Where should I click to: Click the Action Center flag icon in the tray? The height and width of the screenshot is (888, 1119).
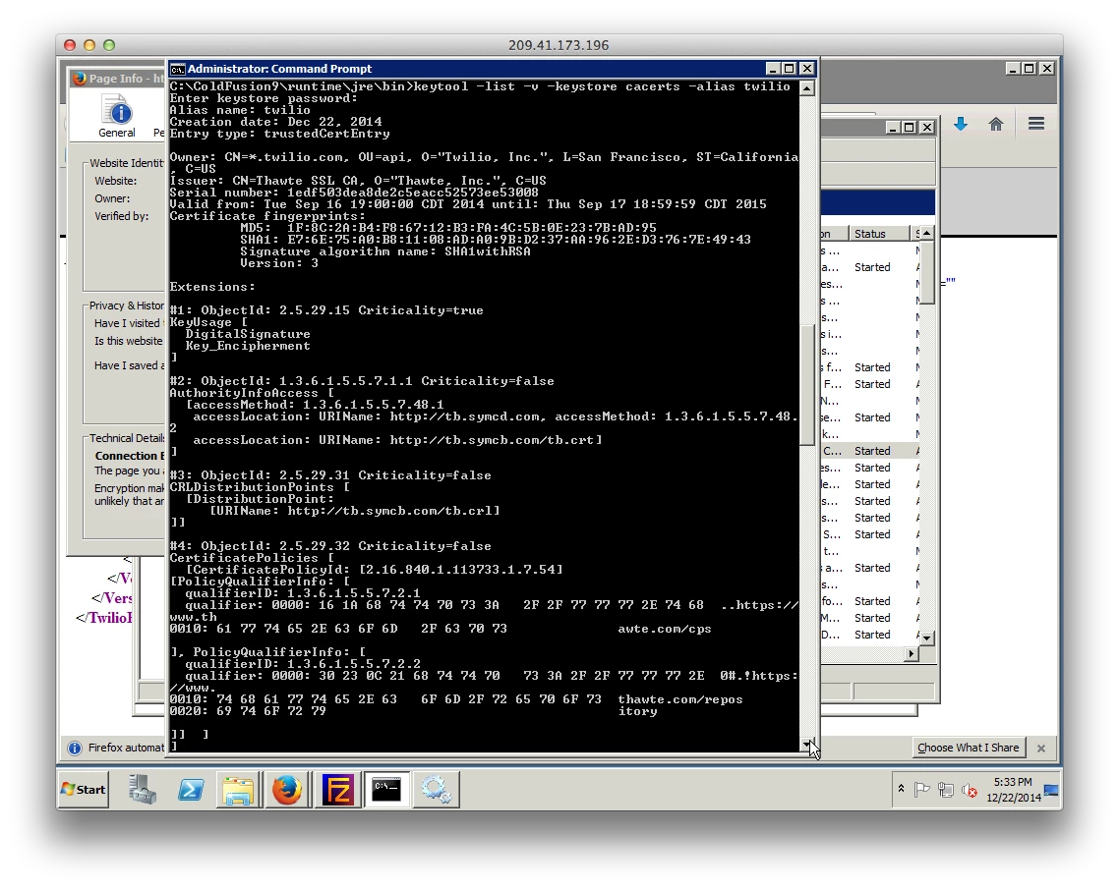(922, 790)
